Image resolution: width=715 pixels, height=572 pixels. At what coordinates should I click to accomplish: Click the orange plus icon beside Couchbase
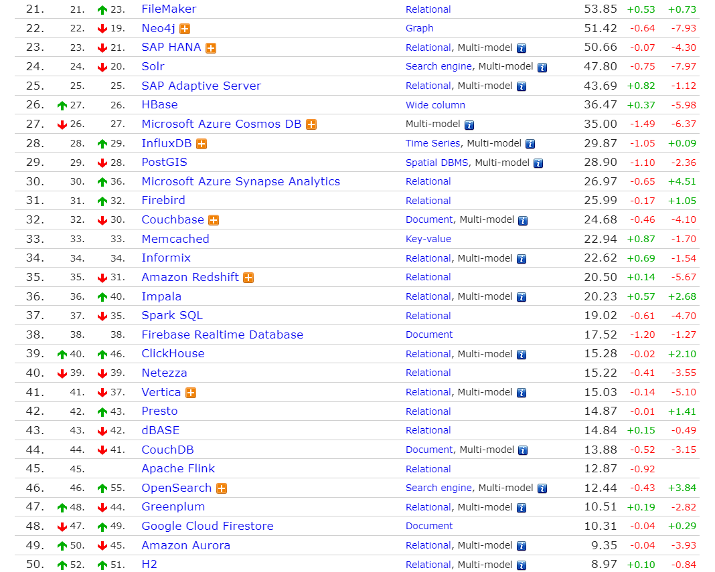click(x=214, y=221)
